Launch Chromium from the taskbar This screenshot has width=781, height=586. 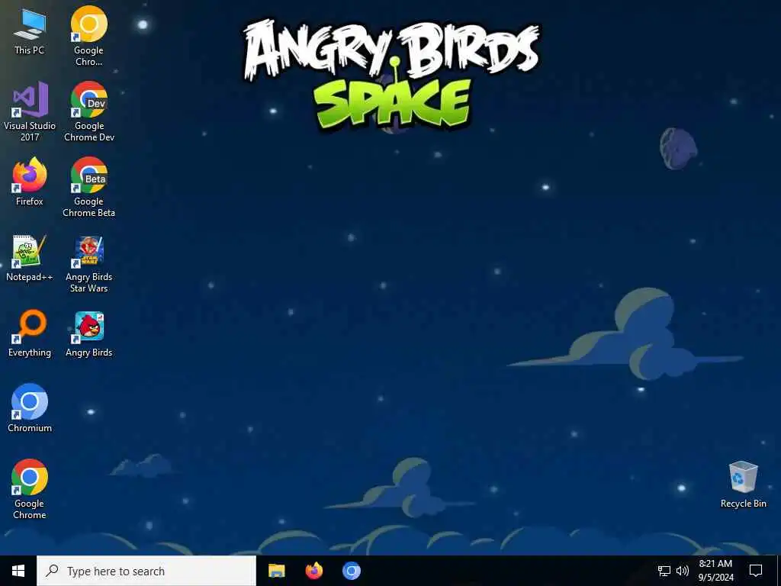pyautogui.click(x=351, y=571)
